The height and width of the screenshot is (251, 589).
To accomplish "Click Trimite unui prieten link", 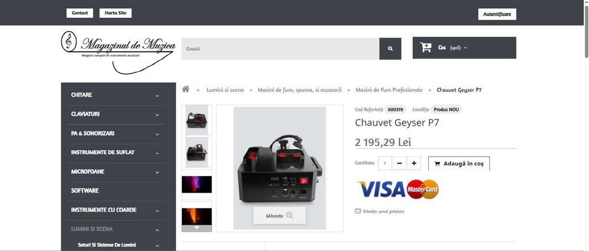I will [383, 211].
